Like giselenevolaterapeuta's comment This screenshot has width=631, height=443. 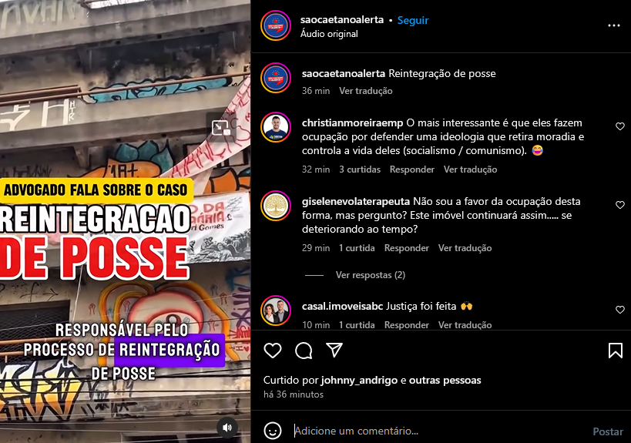(x=620, y=205)
